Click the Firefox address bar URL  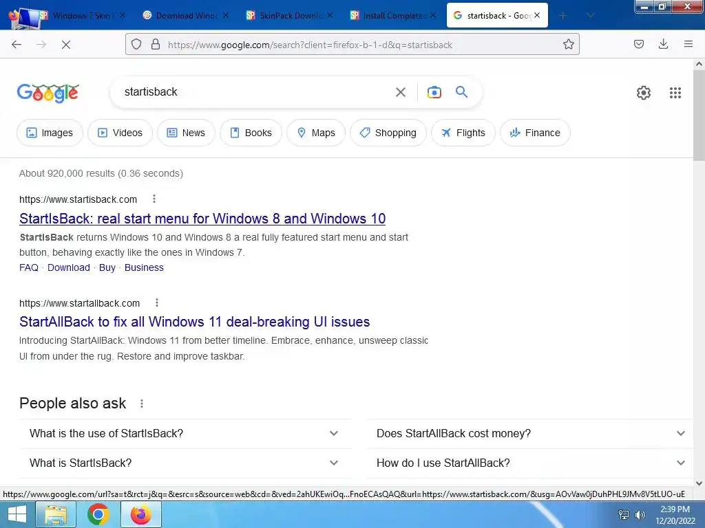(x=310, y=45)
